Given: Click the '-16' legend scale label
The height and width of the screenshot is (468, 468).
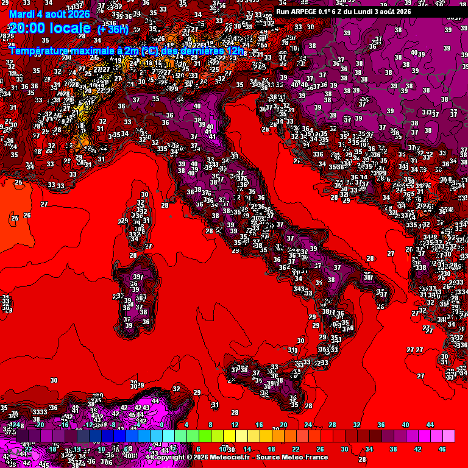Looking at the screenshot, I should click(64, 425).
